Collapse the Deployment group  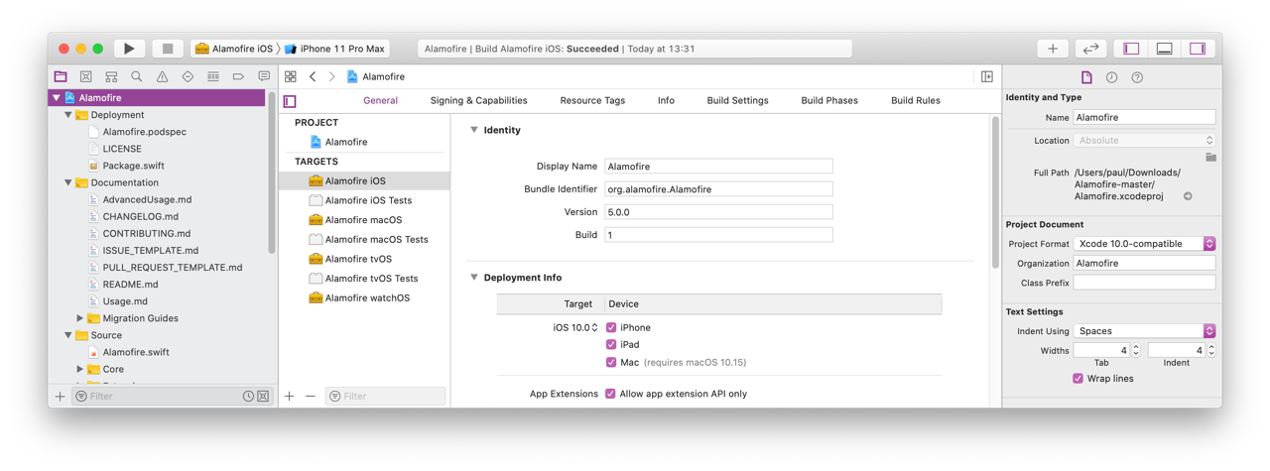68,115
